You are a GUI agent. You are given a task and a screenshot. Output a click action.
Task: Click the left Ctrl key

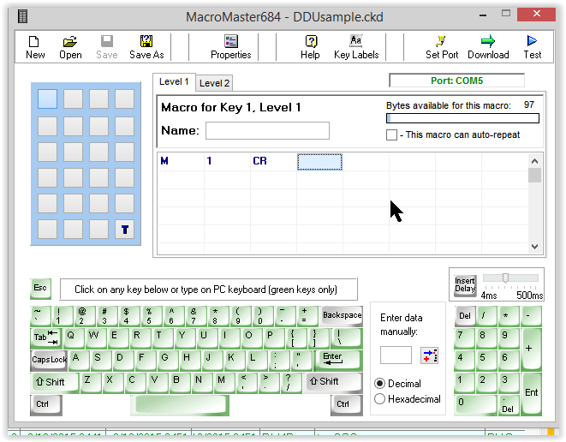click(x=46, y=405)
